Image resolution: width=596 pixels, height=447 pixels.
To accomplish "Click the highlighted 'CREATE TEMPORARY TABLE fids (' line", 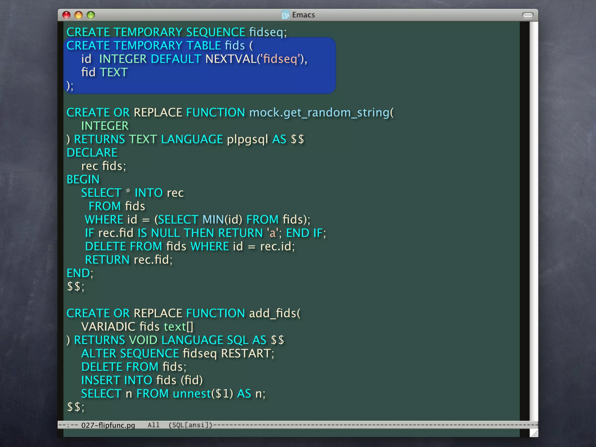I will pyautogui.click(x=160, y=45).
